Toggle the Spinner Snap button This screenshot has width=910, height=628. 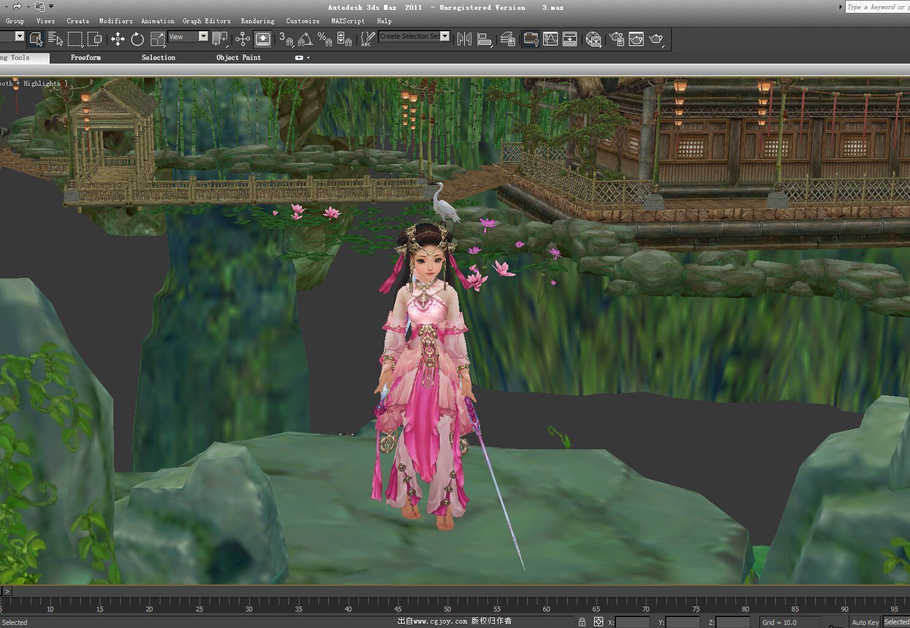pyautogui.click(x=345, y=39)
